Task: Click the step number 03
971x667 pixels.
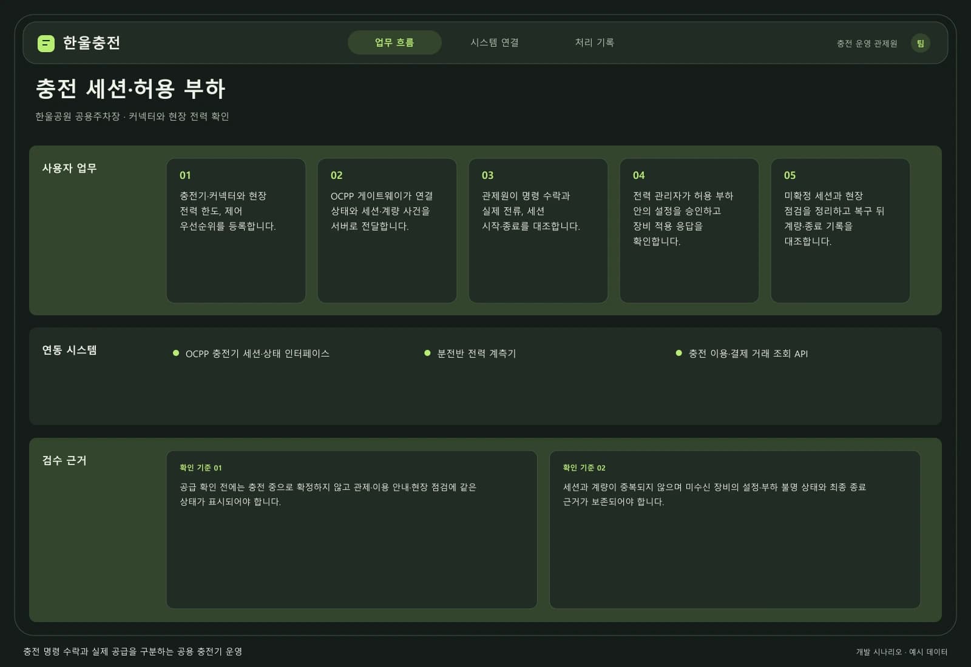Action: pyautogui.click(x=487, y=175)
